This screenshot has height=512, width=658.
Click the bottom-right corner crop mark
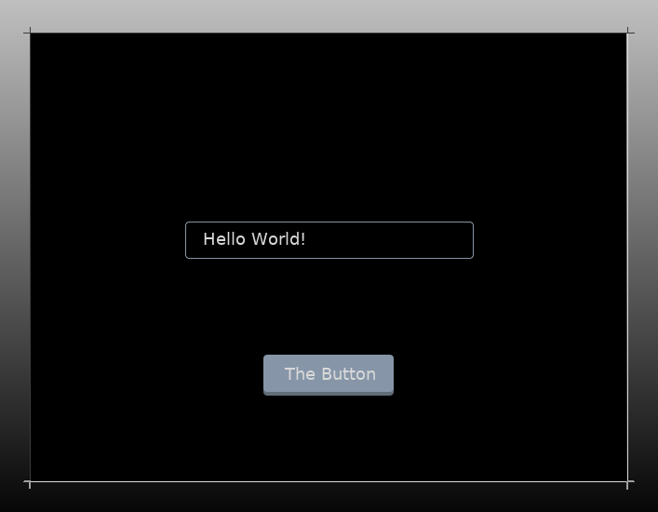point(628,482)
